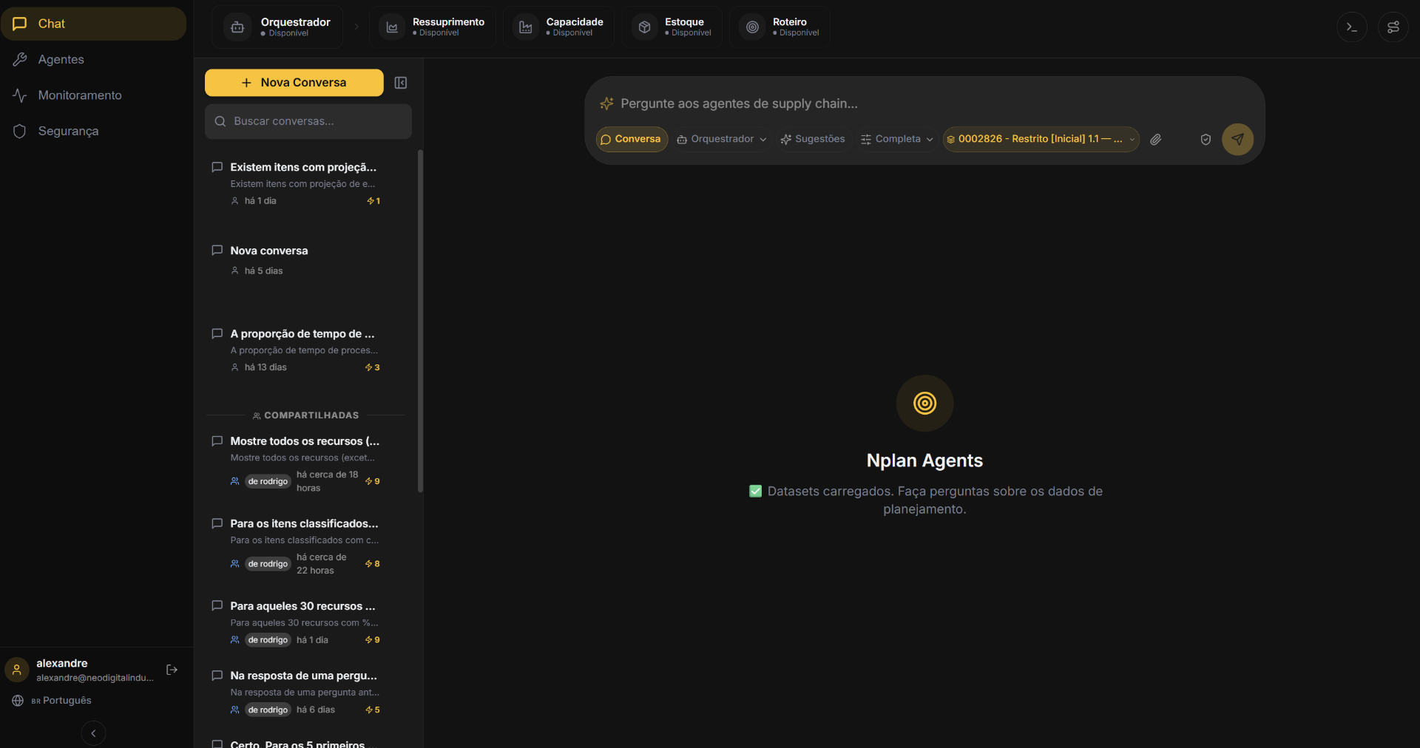
Task: Open shared conversation 'Para aqueles 30 recursos ...'
Action: point(308,622)
